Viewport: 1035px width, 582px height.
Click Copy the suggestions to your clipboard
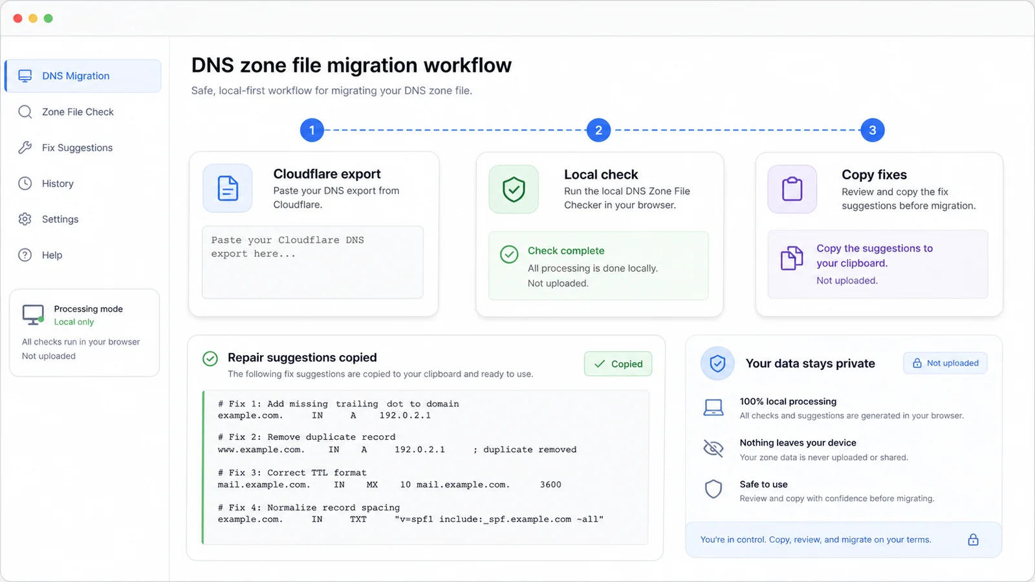pyautogui.click(x=875, y=255)
